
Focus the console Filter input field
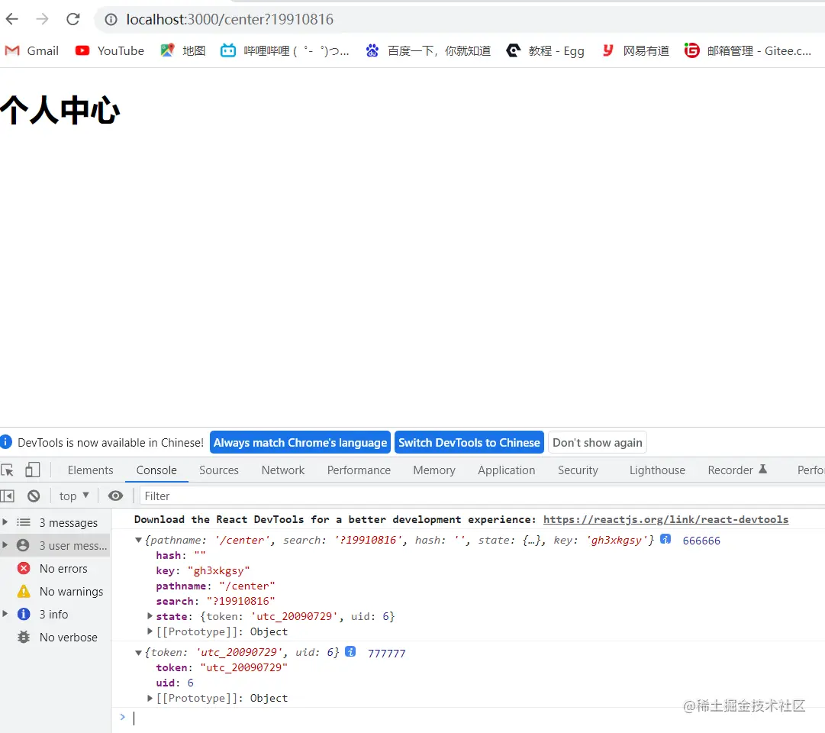coord(482,496)
